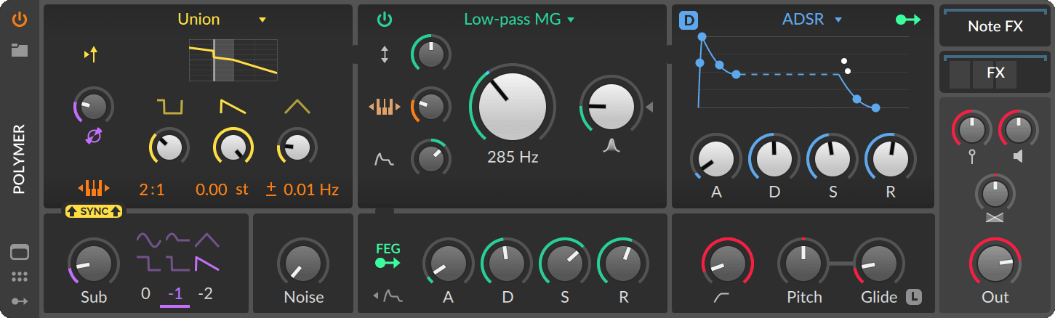Viewport: 1055px width, 318px height.
Task: Toggle the oscillator SYNC button
Action: pyautogui.click(x=94, y=211)
